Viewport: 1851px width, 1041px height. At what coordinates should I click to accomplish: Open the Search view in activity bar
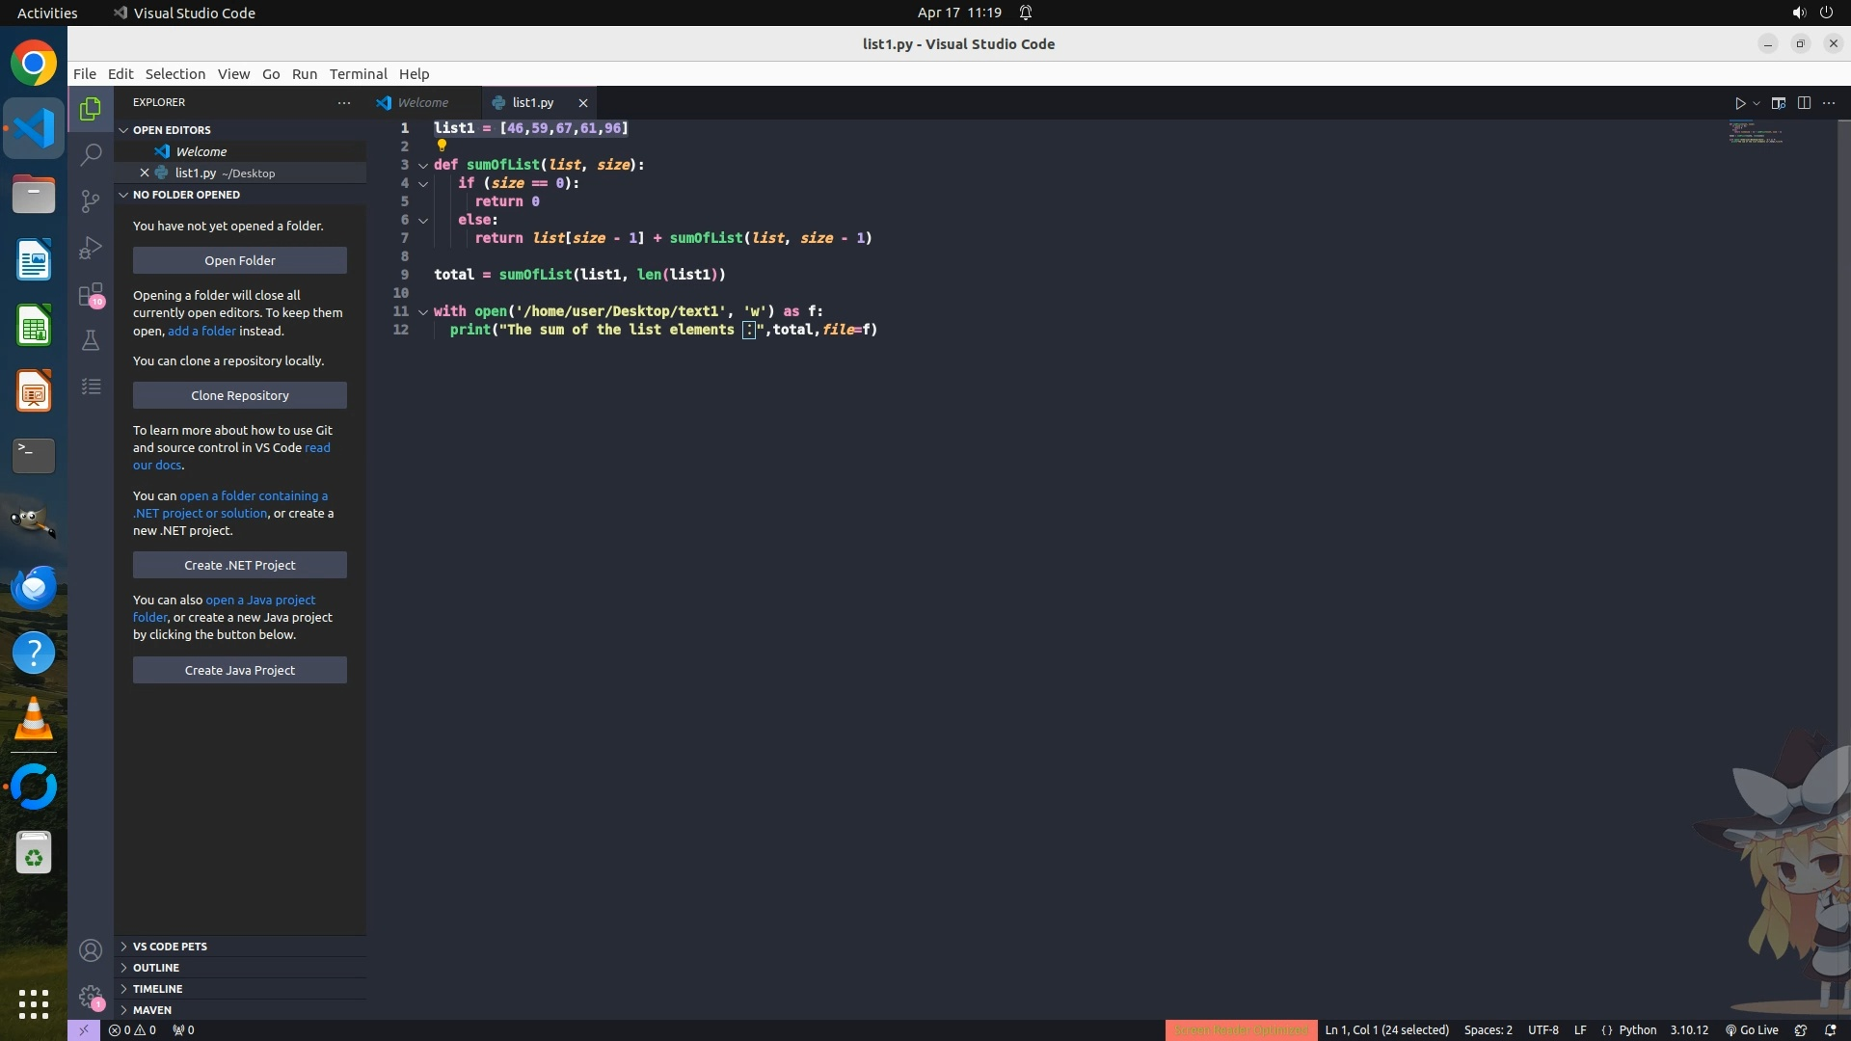point(91,154)
